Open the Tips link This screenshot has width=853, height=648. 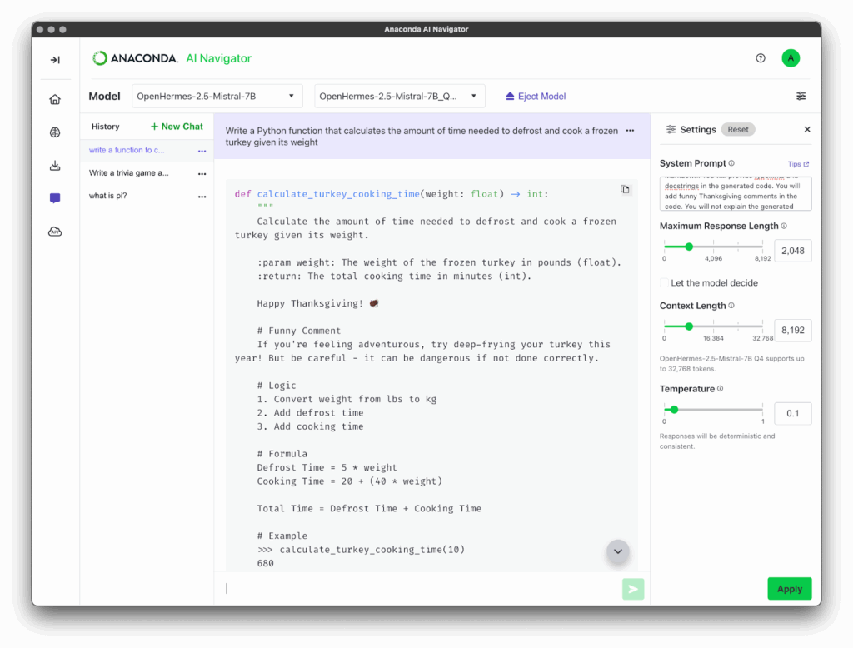[x=798, y=164]
